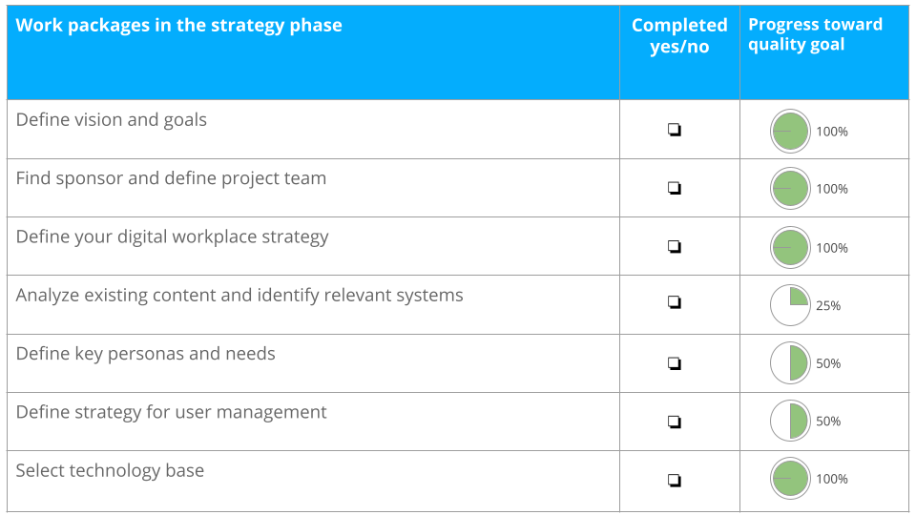Click the Completed yes/no column header
916x515 pixels.
coord(679,35)
